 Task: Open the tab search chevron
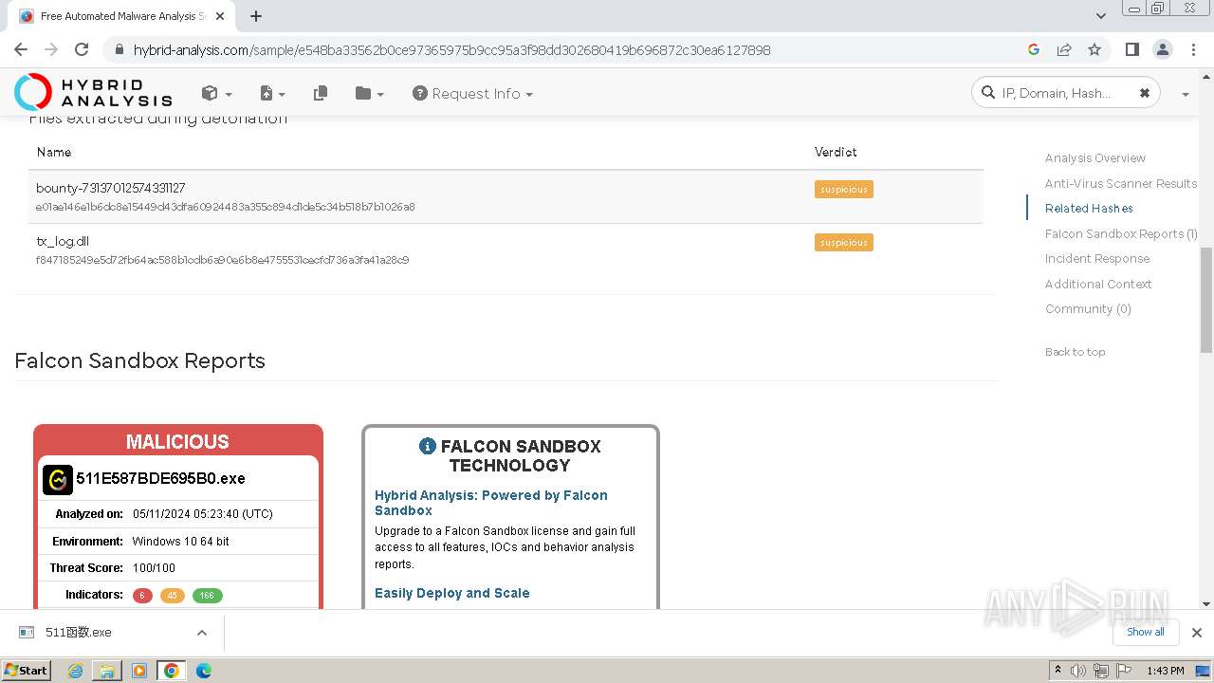pyautogui.click(x=1100, y=16)
